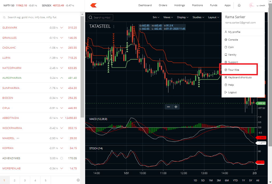This screenshot has height=184, width=272.
Task: Switch to marketwatch tab 3
Action: tap(25, 180)
